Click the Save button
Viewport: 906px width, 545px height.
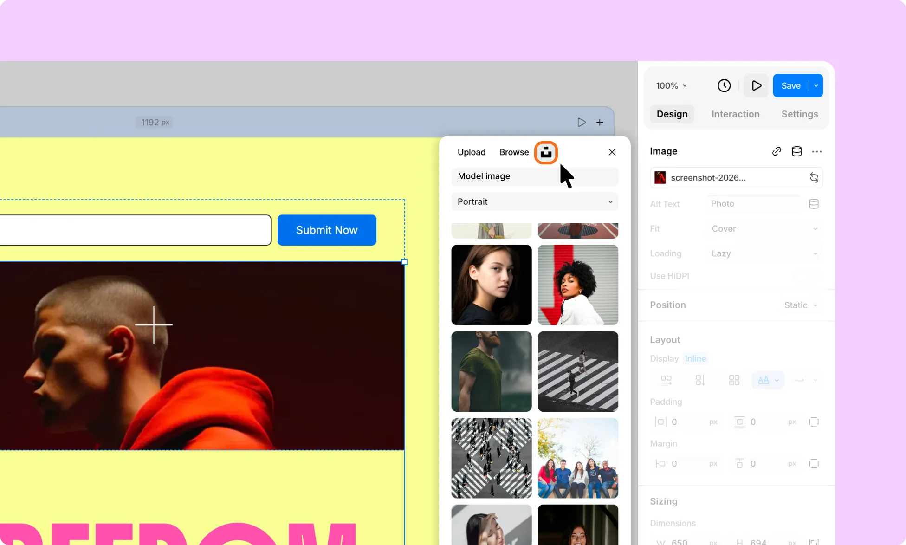coord(791,85)
